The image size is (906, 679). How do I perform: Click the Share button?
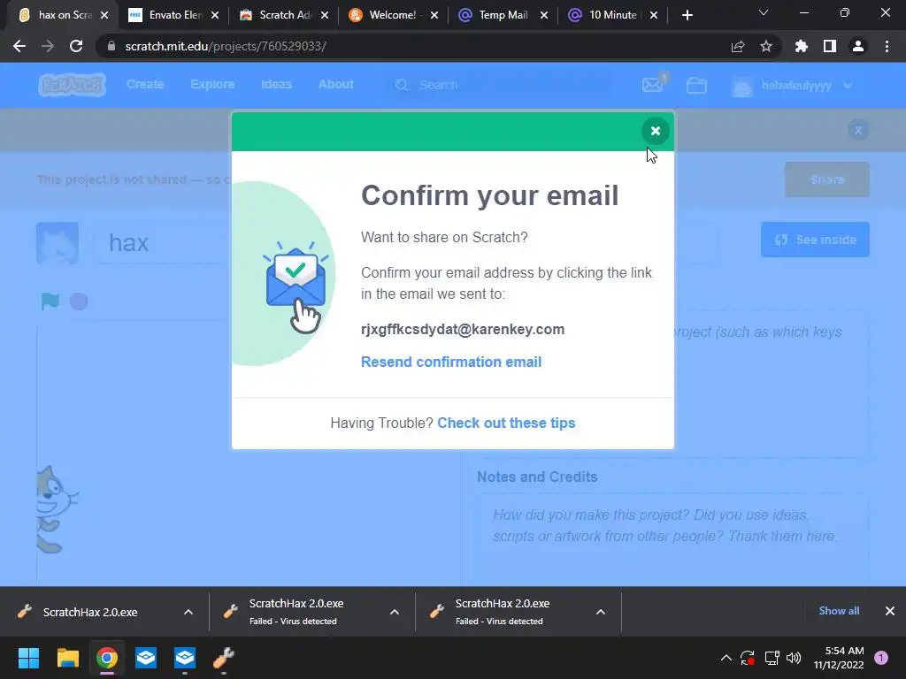[x=827, y=179]
